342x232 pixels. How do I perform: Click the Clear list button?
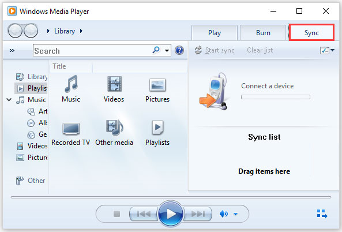[x=260, y=50]
